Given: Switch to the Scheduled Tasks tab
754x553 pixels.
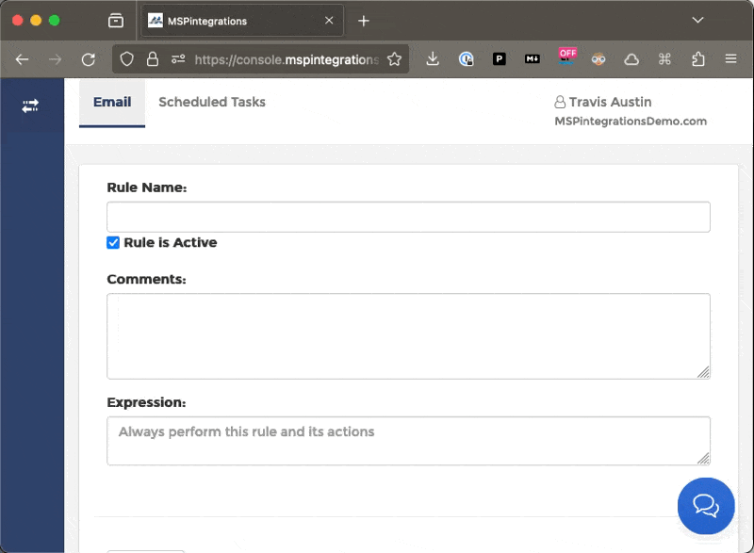Looking at the screenshot, I should click(x=211, y=102).
